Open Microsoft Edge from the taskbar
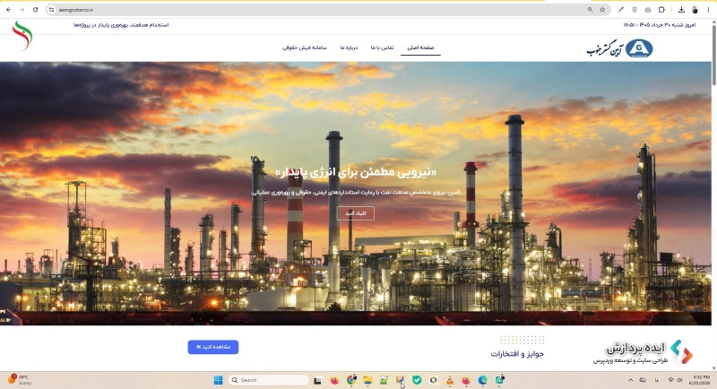 (x=482, y=380)
